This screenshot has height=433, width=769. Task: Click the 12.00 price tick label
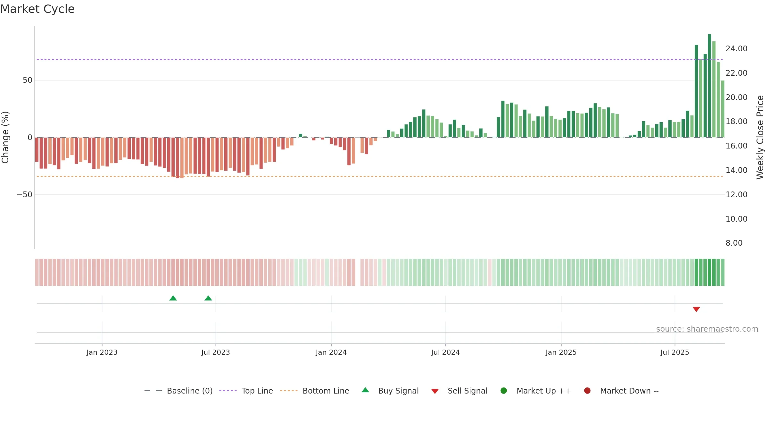(736, 195)
